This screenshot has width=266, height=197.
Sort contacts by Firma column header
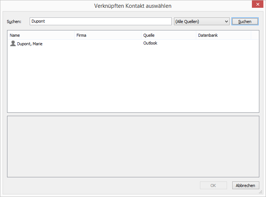(108, 35)
